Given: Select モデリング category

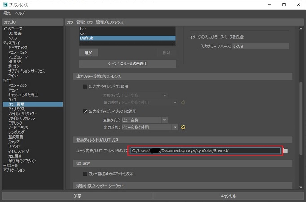Looking at the screenshot, I should pyautogui.click(x=15, y=123).
